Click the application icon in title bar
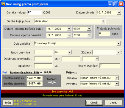The height and width of the screenshot is (108, 125). (x=3, y=4)
